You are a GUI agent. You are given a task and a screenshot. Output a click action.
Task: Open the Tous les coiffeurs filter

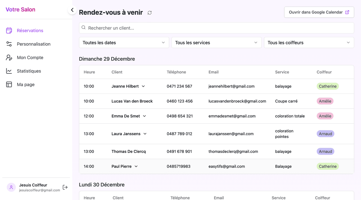[309, 43]
